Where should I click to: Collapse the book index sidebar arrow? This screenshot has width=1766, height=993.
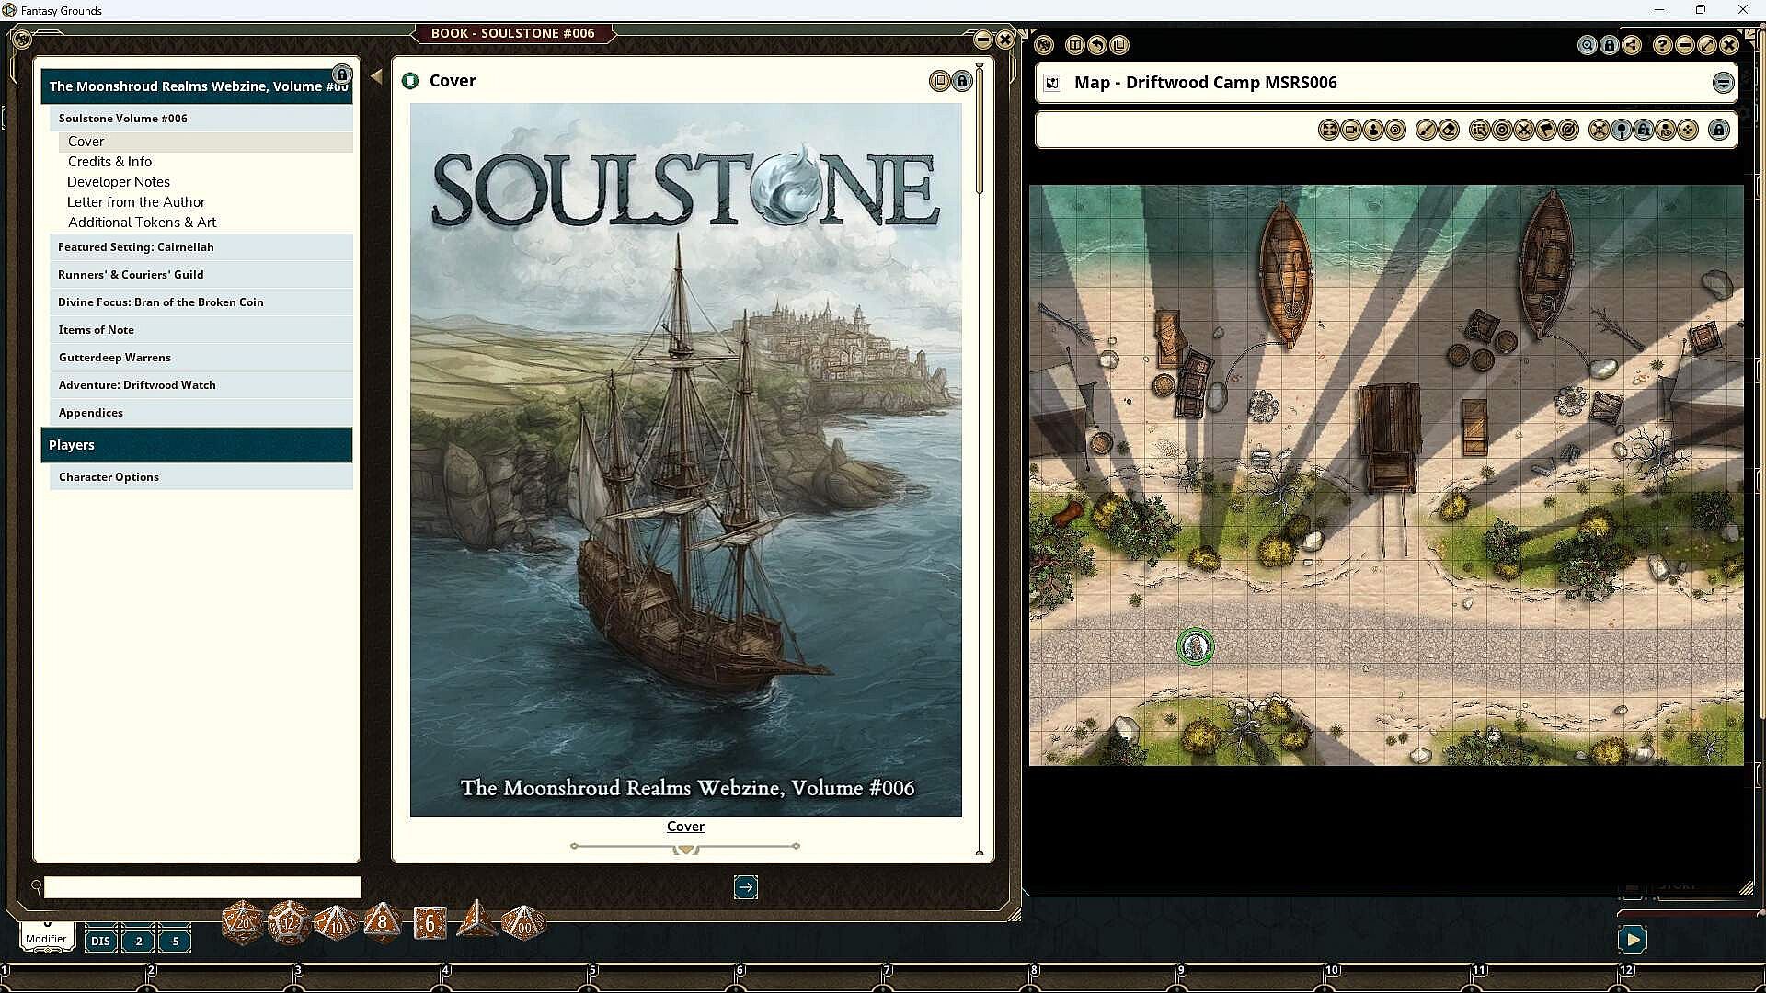point(376,76)
